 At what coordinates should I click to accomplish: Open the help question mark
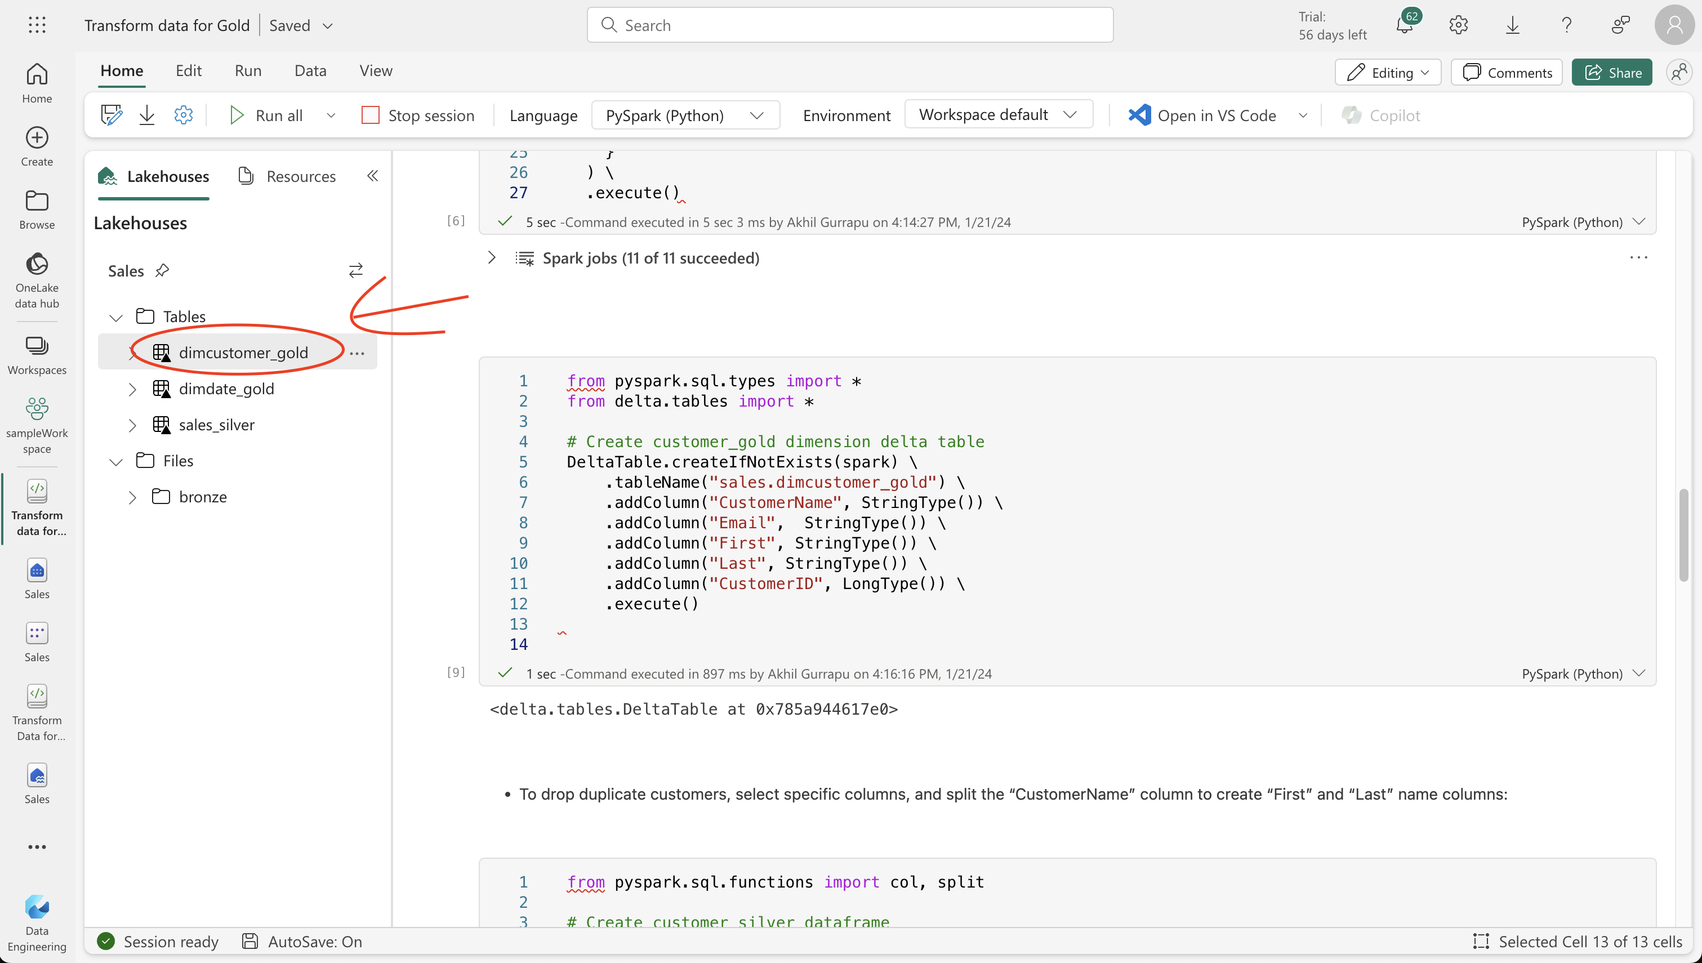tap(1566, 25)
